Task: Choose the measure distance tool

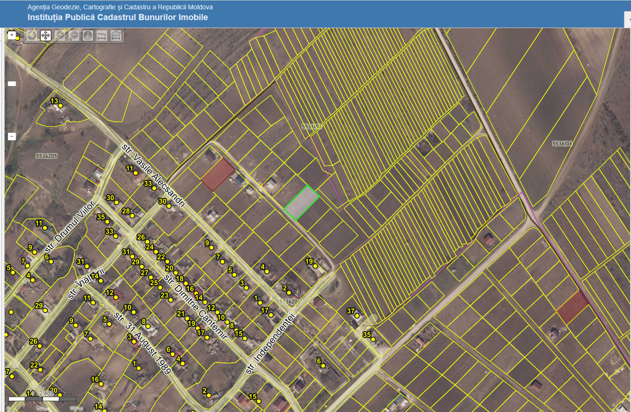Action: [102, 35]
